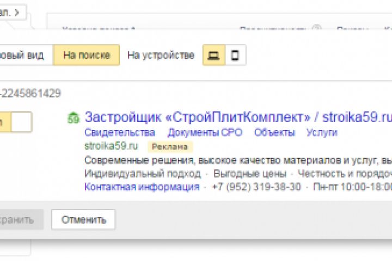Switch to the partially visible "вый вид" tab
The height and width of the screenshot is (261, 392).
point(24,55)
